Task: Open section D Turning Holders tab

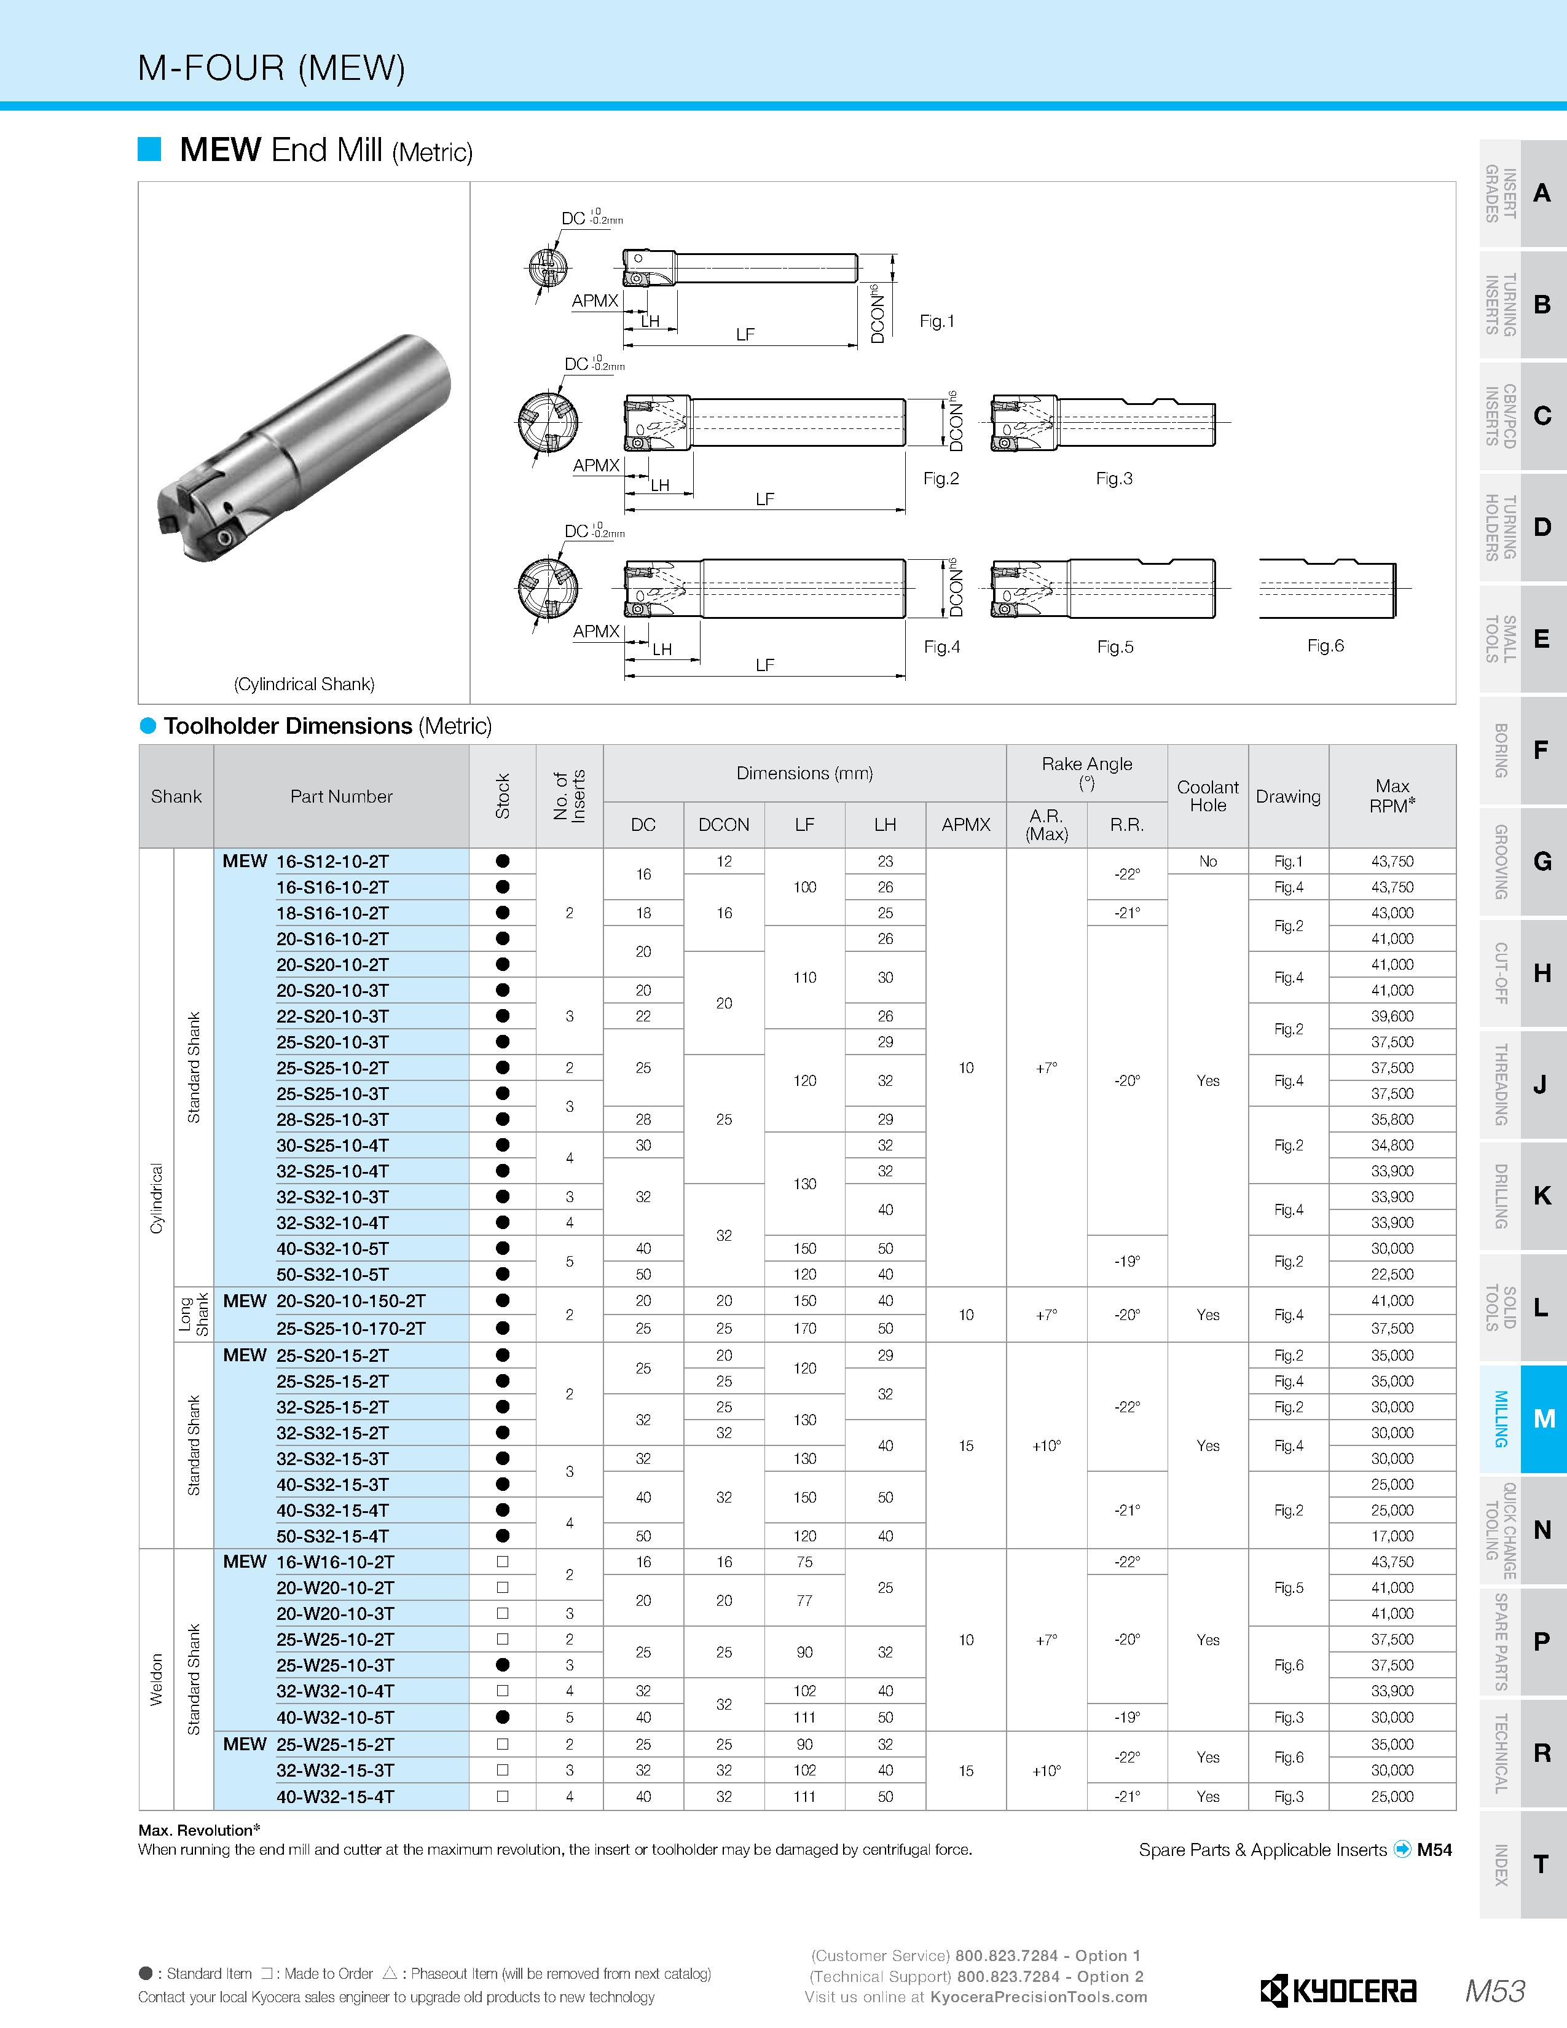Action: point(1522,527)
